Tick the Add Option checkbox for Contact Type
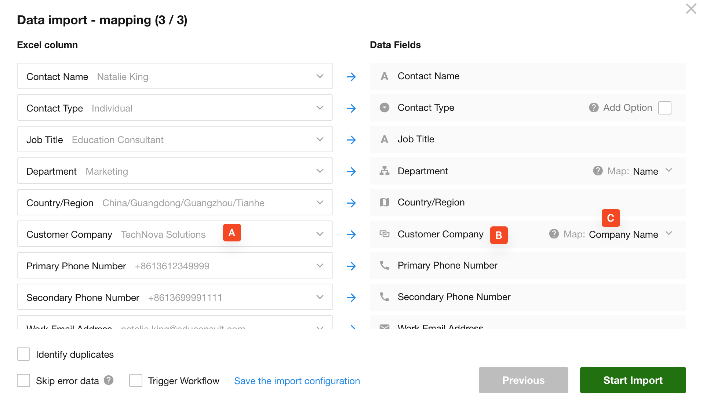Image resolution: width=703 pixels, height=408 pixels. pos(664,108)
